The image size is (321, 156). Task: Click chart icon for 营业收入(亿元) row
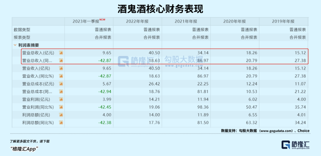coord(61,68)
